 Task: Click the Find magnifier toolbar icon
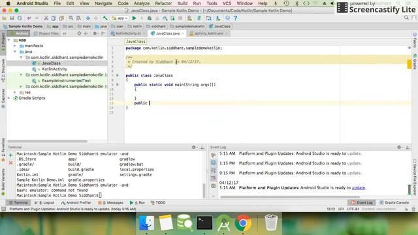(71, 18)
